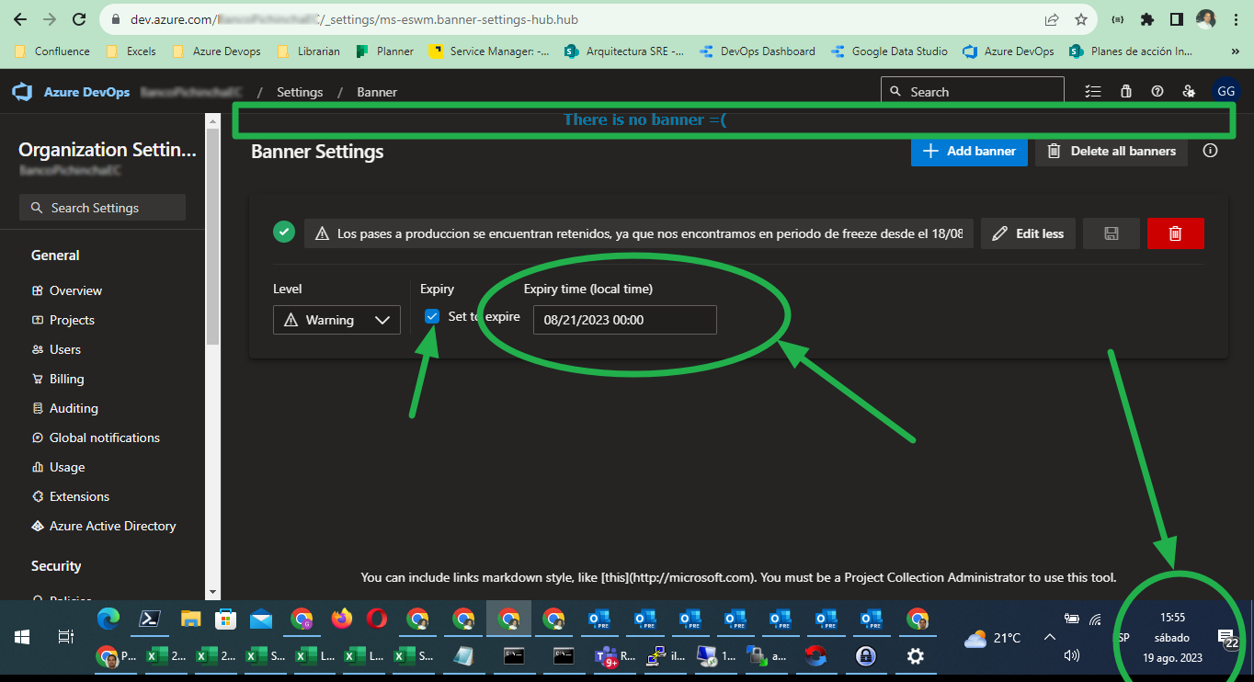This screenshot has width=1254, height=682.
Task: Open the user settings gear icon
Action: pos(1189,91)
